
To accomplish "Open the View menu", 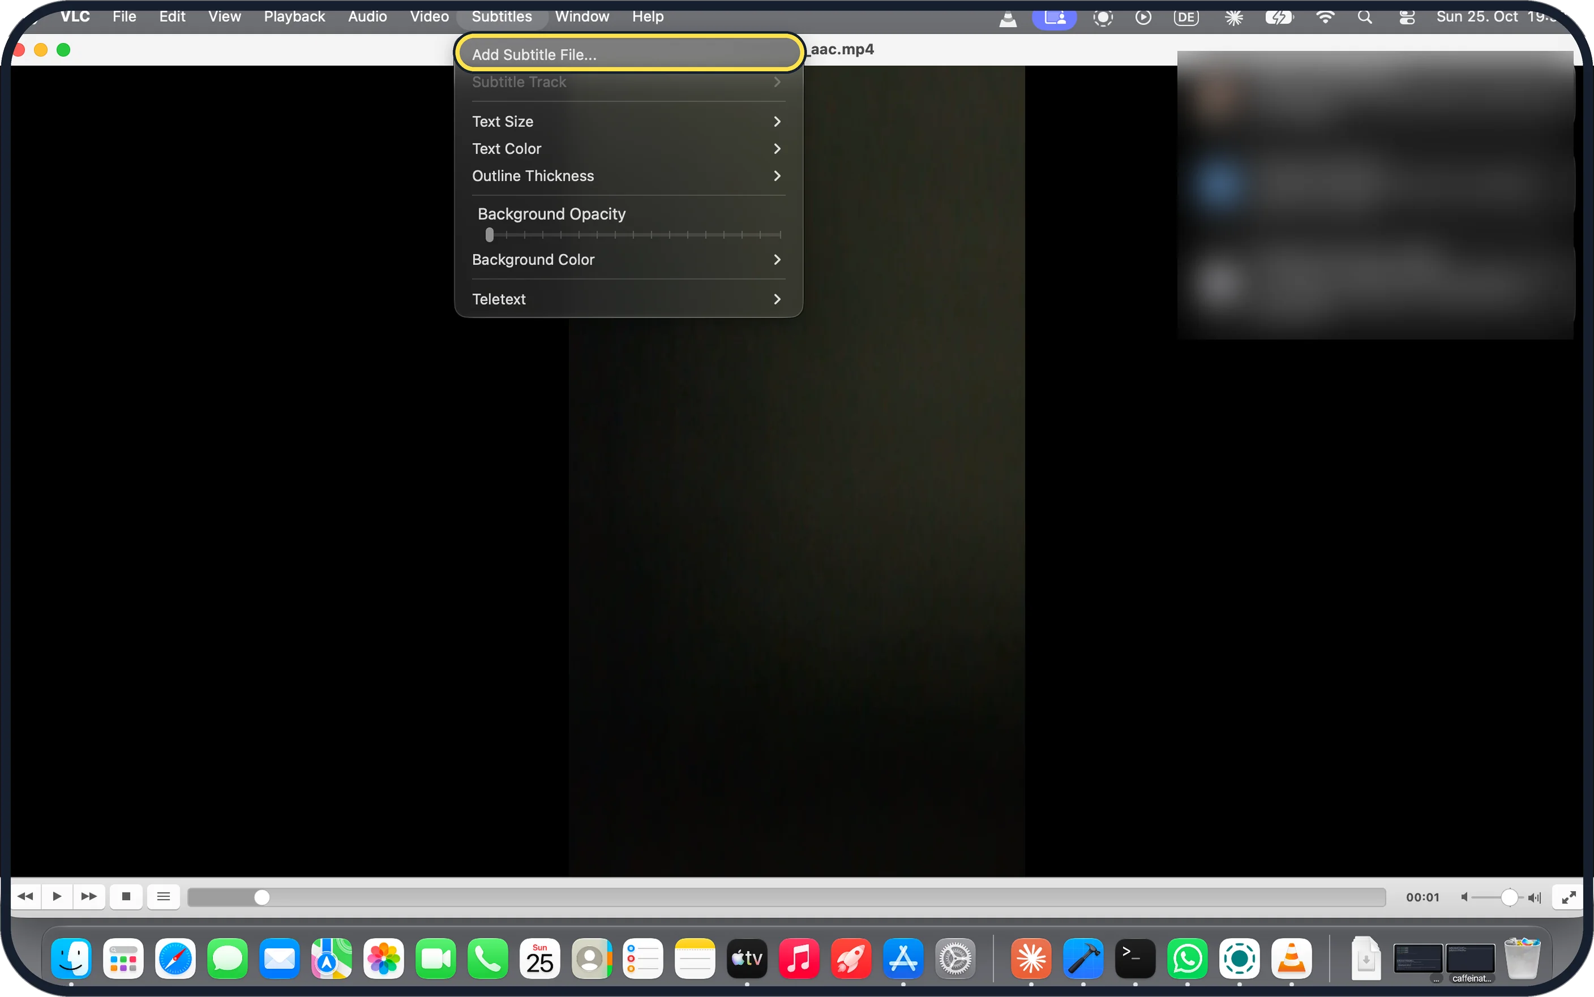I will pyautogui.click(x=224, y=16).
